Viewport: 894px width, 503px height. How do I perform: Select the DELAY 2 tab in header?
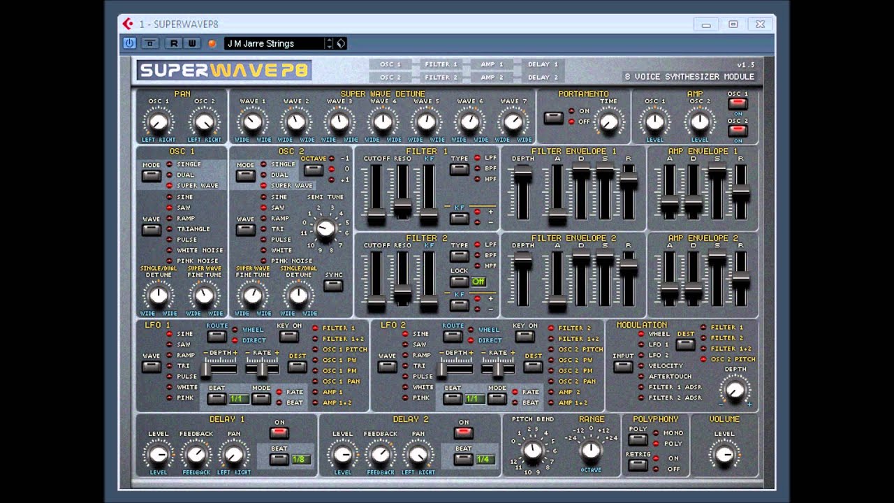pyautogui.click(x=543, y=77)
